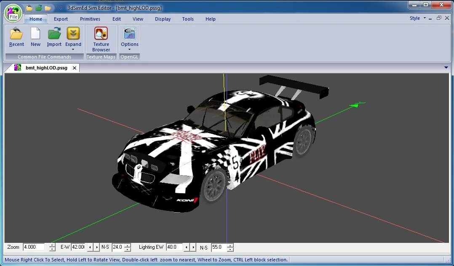Decrease Lighting EW with left arrow
Viewport: 454px width, 266px height.
pyautogui.click(x=187, y=247)
